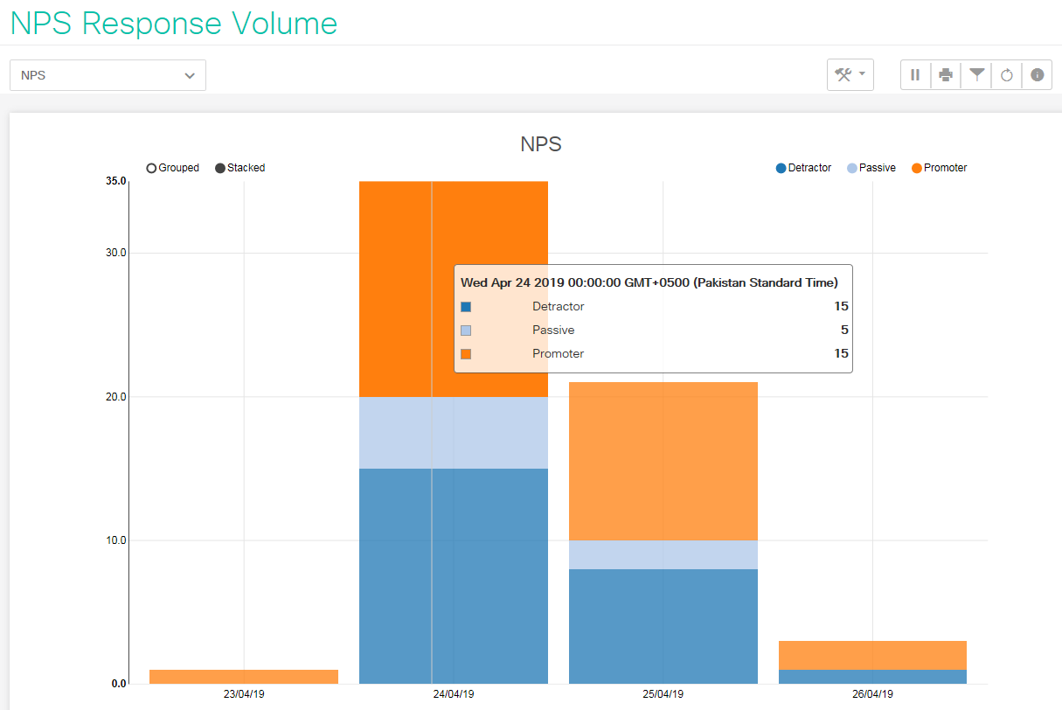The height and width of the screenshot is (710, 1062).
Task: Open the filter options
Action: [x=976, y=75]
